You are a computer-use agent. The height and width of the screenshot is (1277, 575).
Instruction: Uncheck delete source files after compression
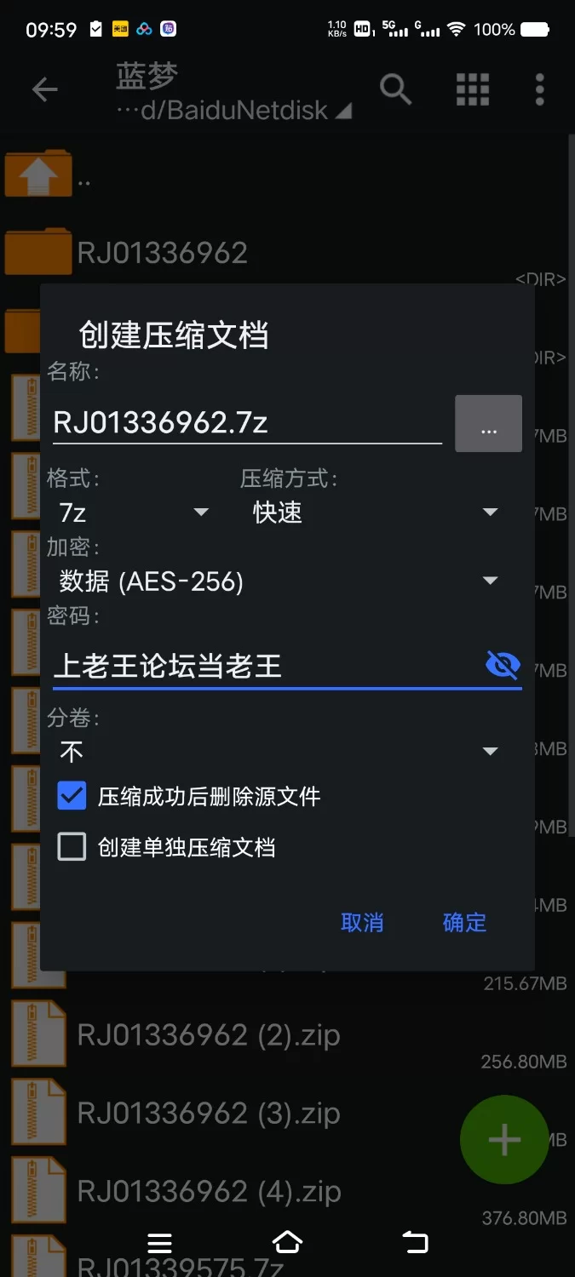point(72,796)
